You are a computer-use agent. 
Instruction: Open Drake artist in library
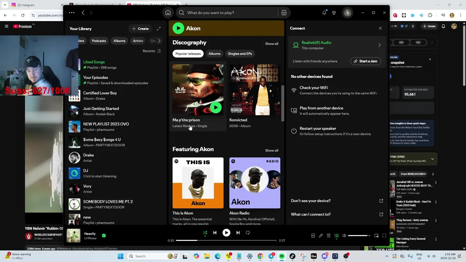[x=115, y=158]
